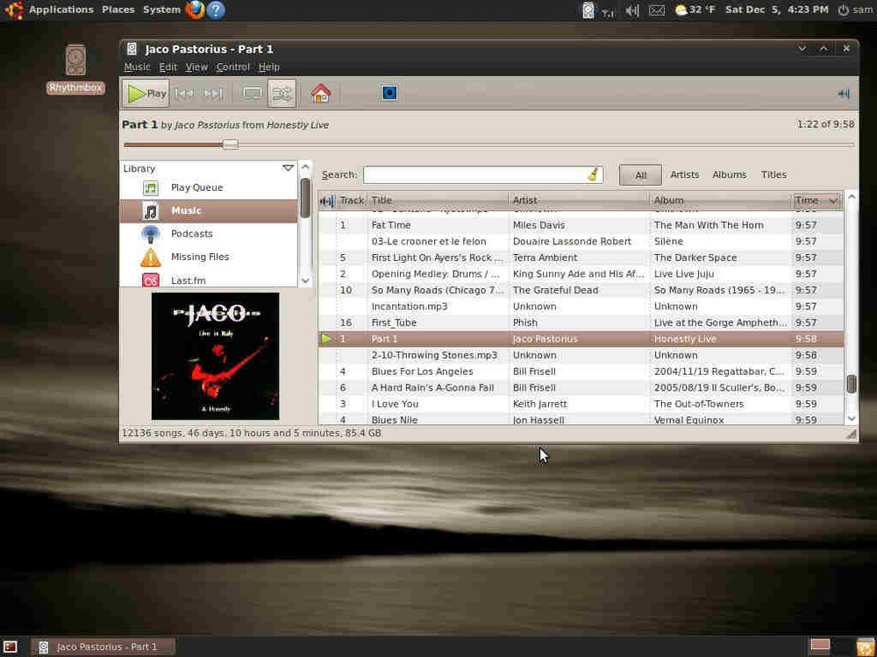This screenshot has height=657, width=877.
Task: Skip to the next track
Action: click(x=213, y=93)
